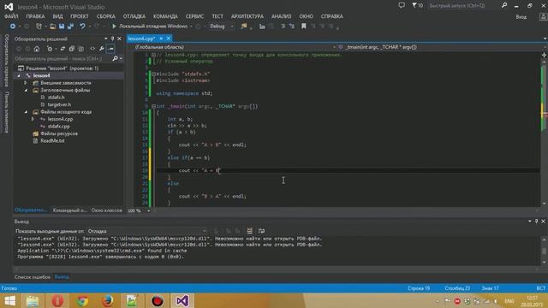Screen dimensions: 548x308
Task: Open Opera from the taskbar
Action: click(x=57, y=300)
